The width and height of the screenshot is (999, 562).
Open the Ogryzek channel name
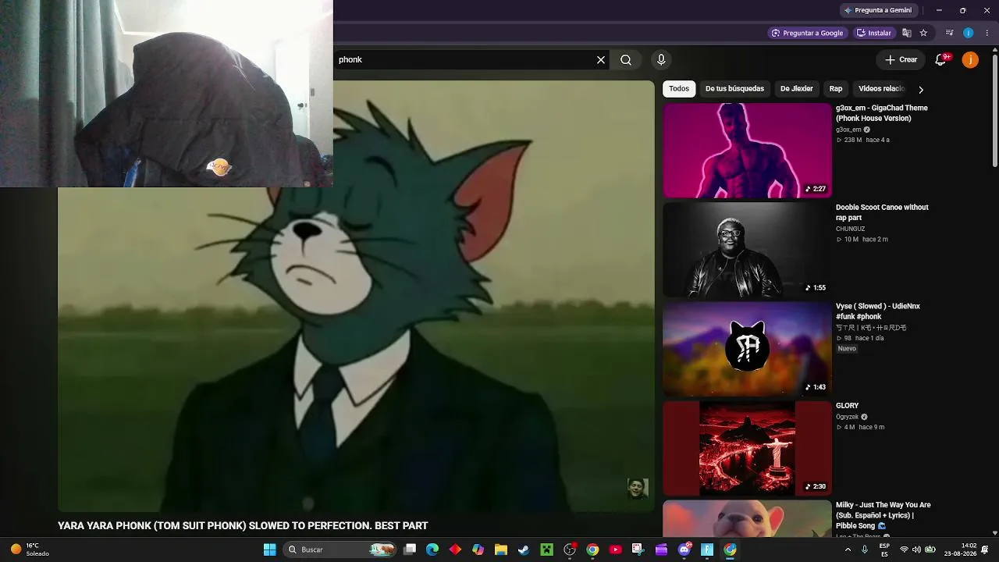847,417
